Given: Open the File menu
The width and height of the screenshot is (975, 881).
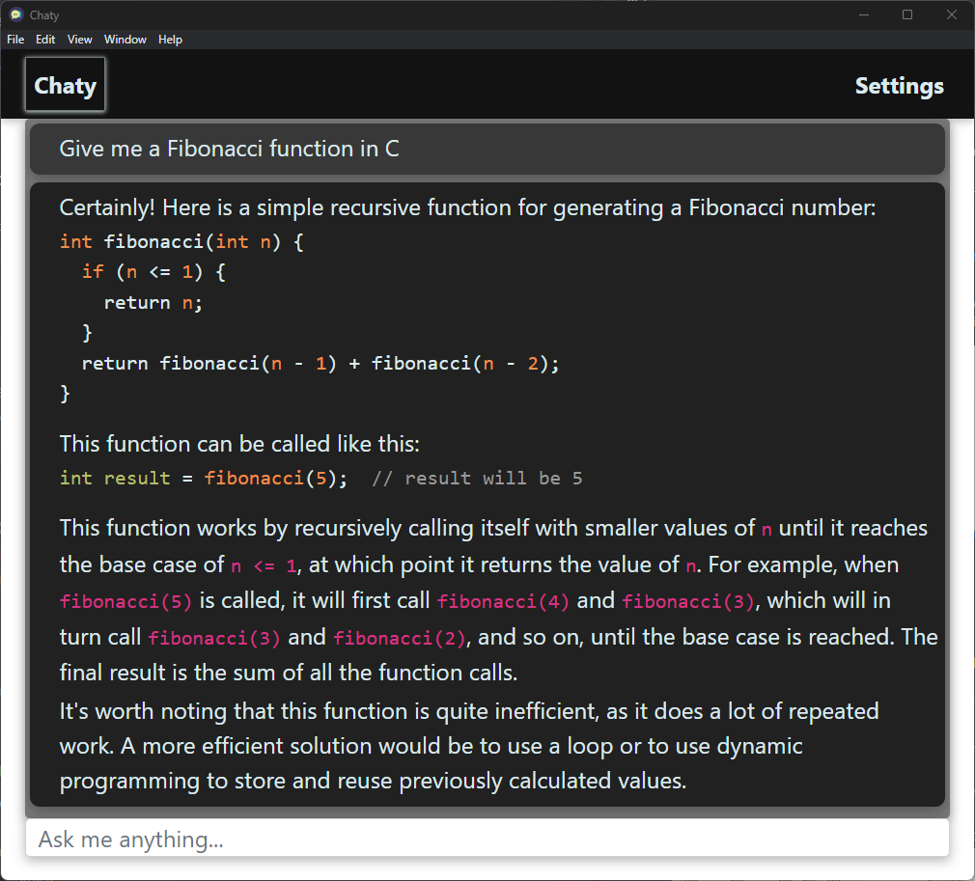Looking at the screenshot, I should [15, 40].
